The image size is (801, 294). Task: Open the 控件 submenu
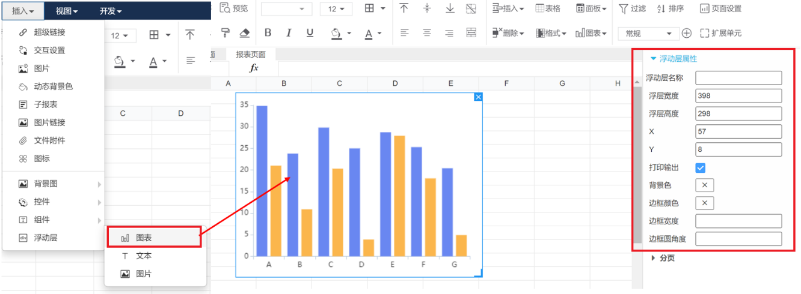pos(53,202)
